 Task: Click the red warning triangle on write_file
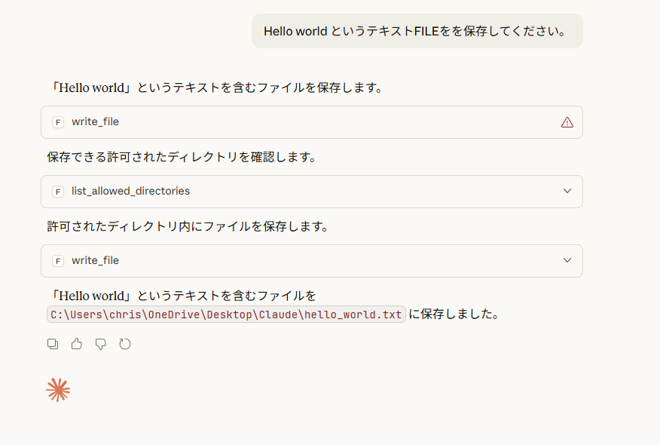[x=567, y=122]
